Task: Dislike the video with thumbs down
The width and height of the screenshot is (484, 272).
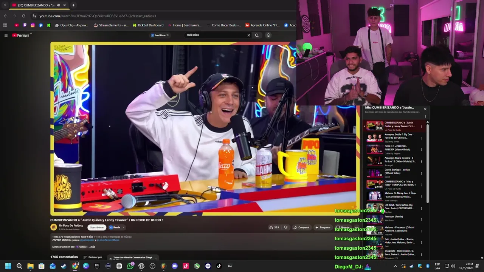Action: point(285,227)
